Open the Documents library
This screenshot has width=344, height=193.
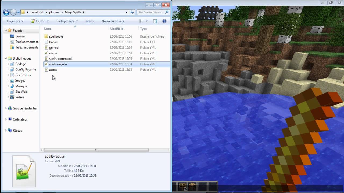pos(23,75)
